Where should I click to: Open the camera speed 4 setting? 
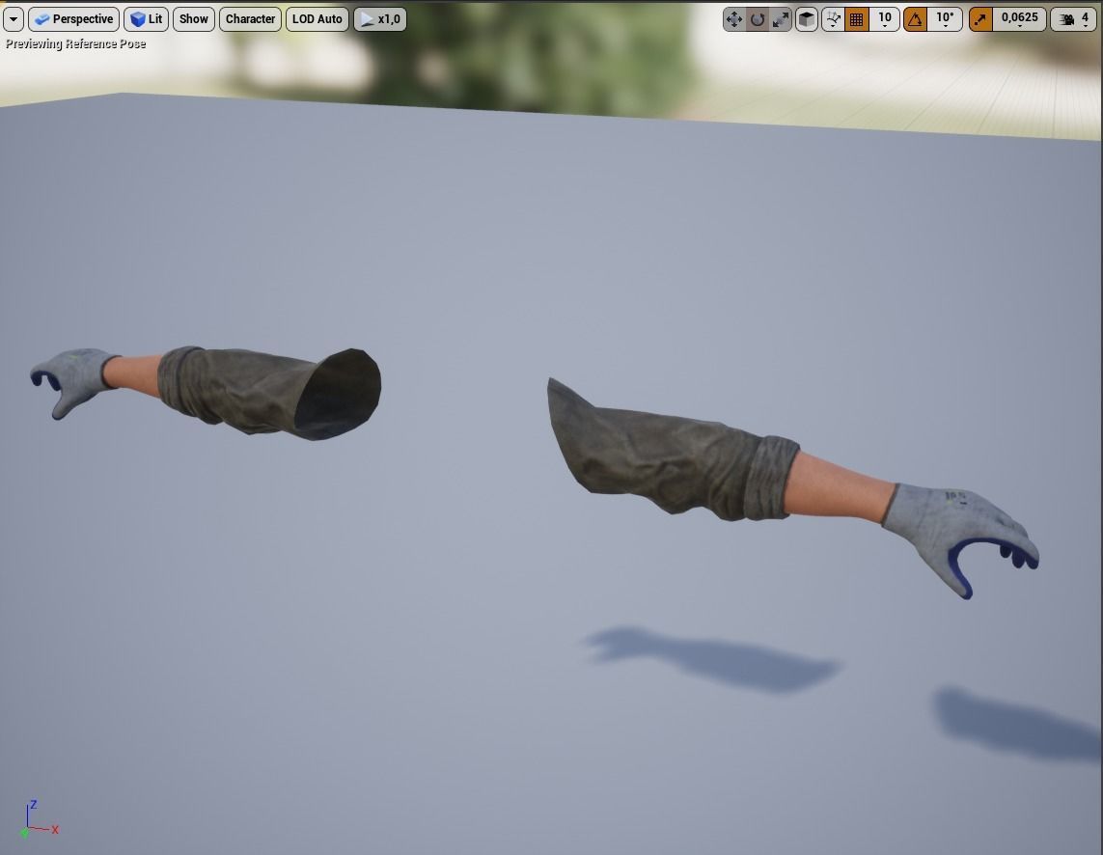coord(1073,19)
